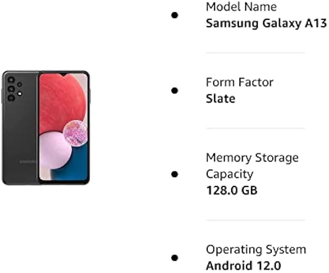Select the "Operating System" label
This screenshot has height=273, width=329.
click(x=256, y=249)
